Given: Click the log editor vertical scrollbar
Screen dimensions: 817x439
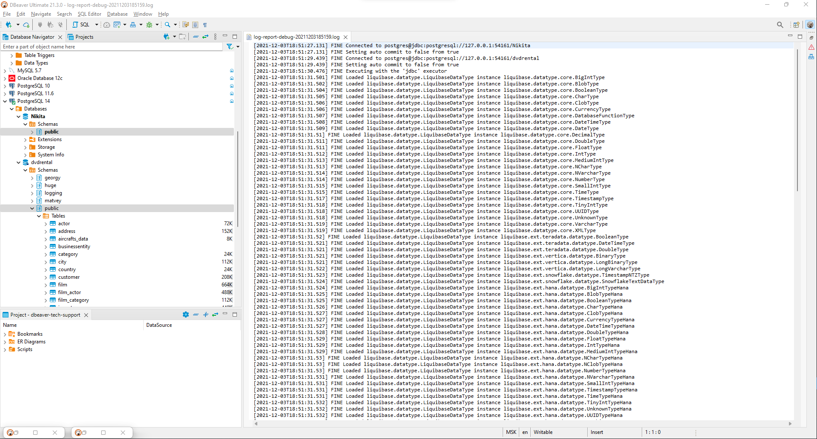Looking at the screenshot, I should click(797, 120).
